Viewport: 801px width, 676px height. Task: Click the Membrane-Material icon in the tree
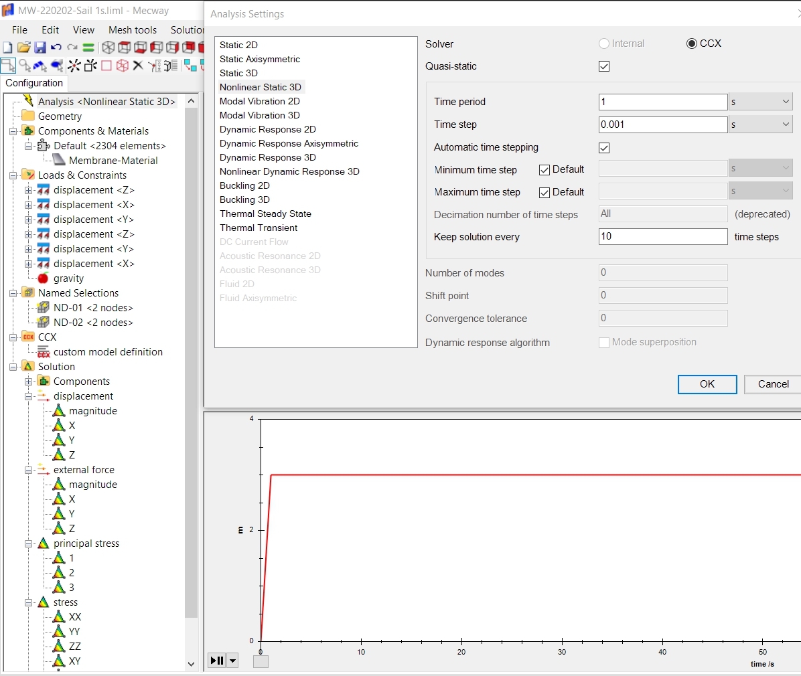coord(59,161)
